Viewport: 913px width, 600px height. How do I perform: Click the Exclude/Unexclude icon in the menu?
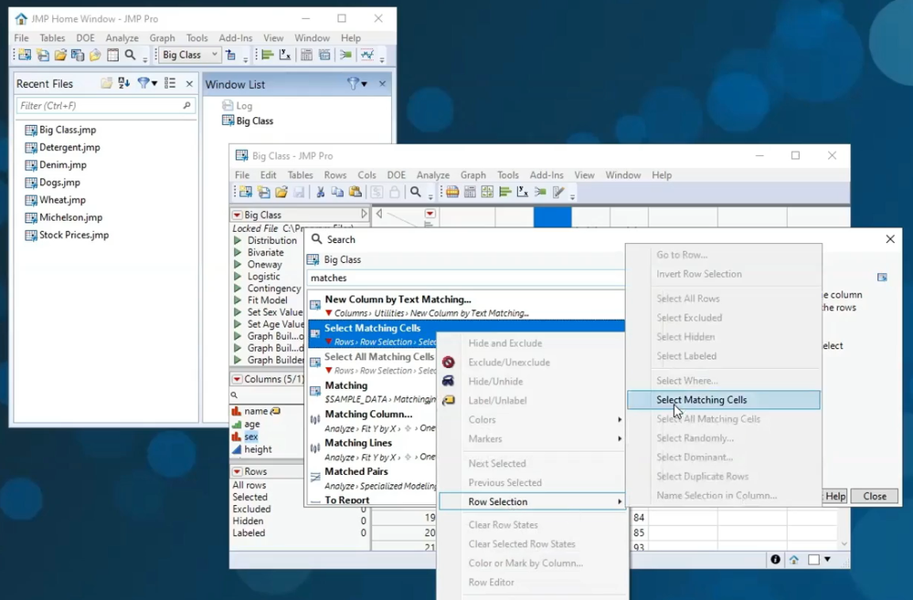pyautogui.click(x=449, y=363)
